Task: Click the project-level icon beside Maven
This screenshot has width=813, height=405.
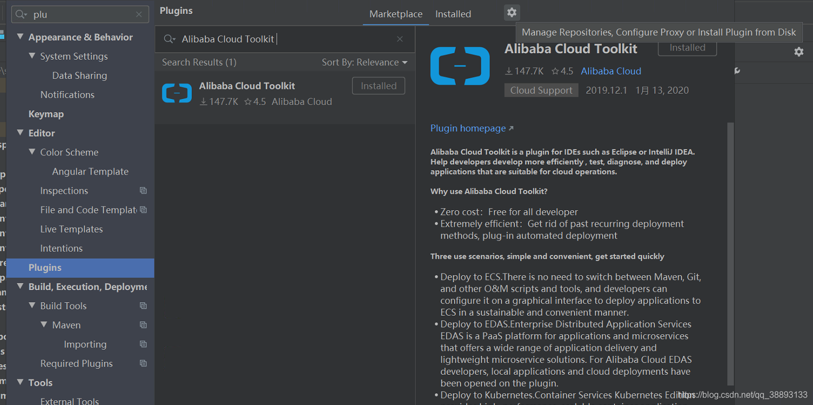Action: 143,325
